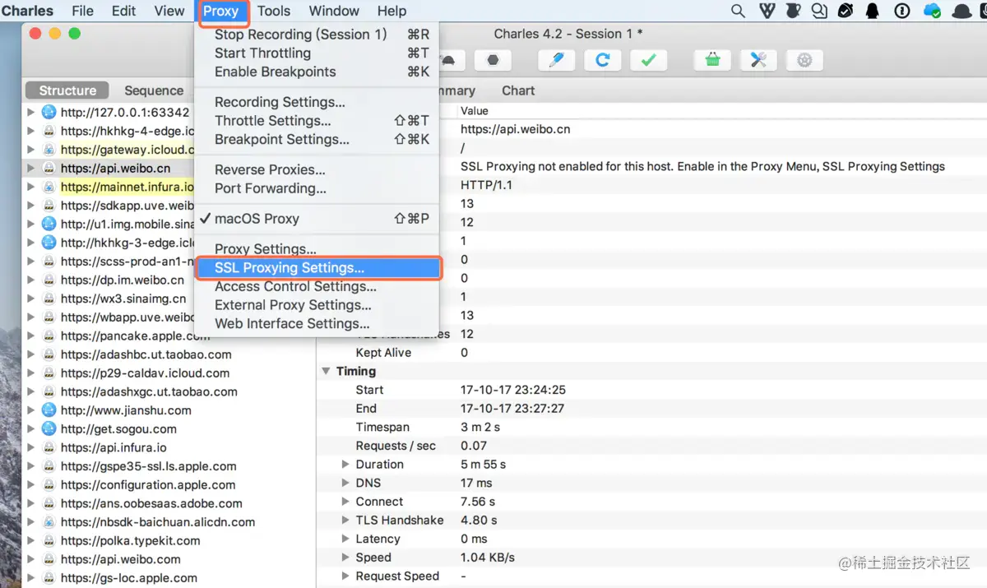987x588 pixels.
Task: Click globe icon beside http://get.sogou.com
Action: pyautogui.click(x=49, y=429)
